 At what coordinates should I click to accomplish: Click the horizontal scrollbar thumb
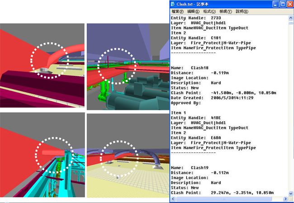224,198
